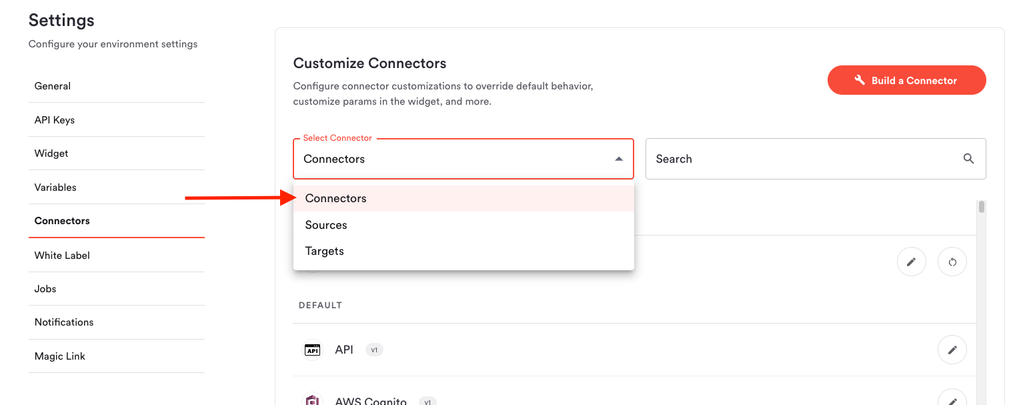Open the API Keys settings tab
1025x405 pixels.
pos(55,120)
